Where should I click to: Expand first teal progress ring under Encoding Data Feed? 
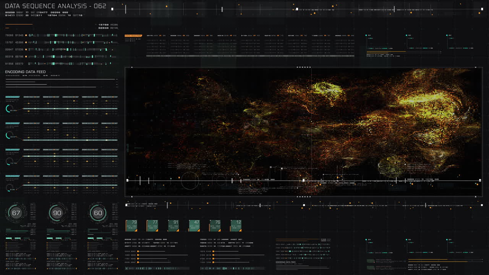click(x=9, y=109)
